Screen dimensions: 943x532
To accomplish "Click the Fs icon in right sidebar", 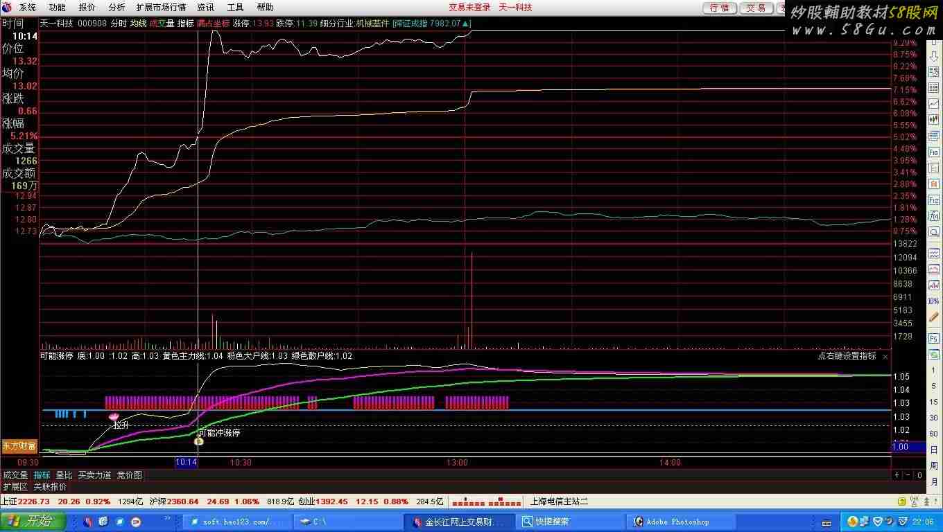I will pyautogui.click(x=934, y=338).
